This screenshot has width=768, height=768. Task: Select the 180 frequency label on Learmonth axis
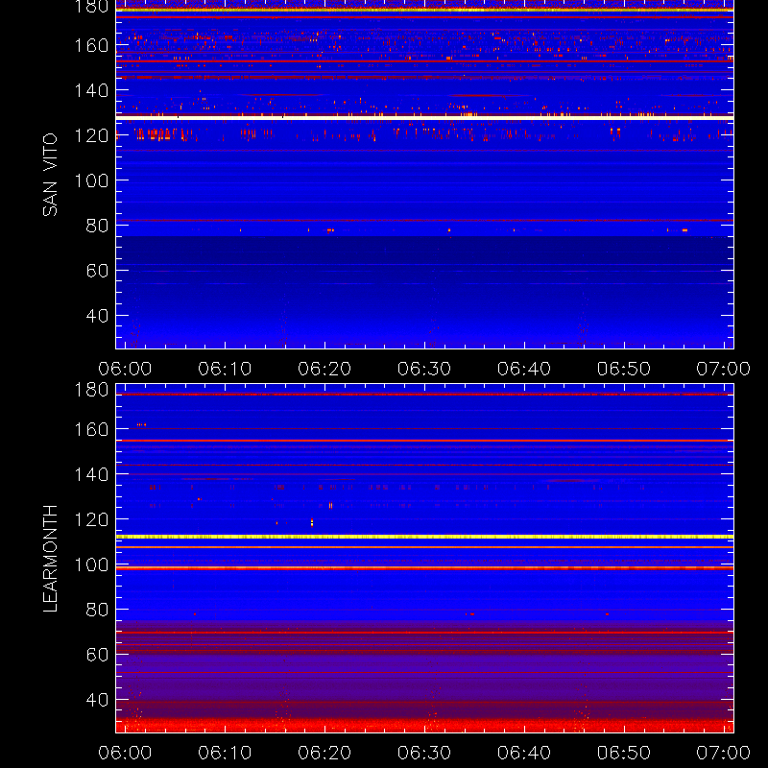pos(91,390)
